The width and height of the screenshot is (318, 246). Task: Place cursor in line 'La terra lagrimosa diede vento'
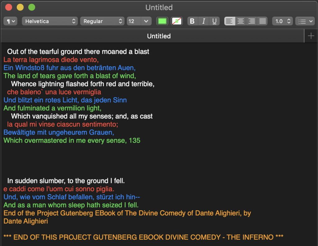tap(51, 60)
